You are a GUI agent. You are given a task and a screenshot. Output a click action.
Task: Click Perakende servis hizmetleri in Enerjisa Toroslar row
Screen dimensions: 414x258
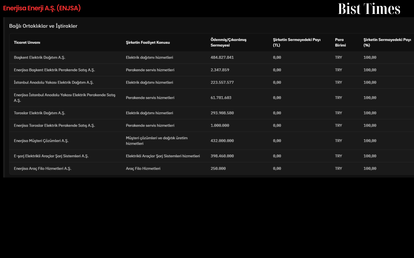[150, 125]
